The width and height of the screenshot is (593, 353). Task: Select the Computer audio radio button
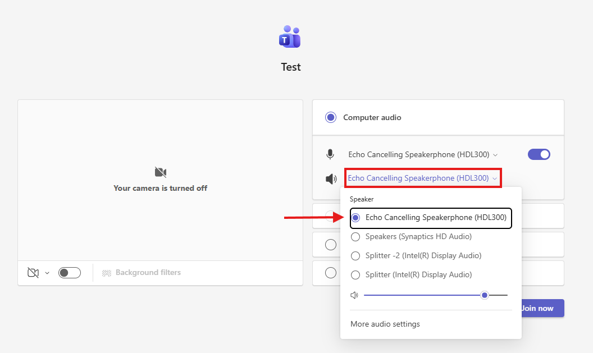click(x=331, y=117)
